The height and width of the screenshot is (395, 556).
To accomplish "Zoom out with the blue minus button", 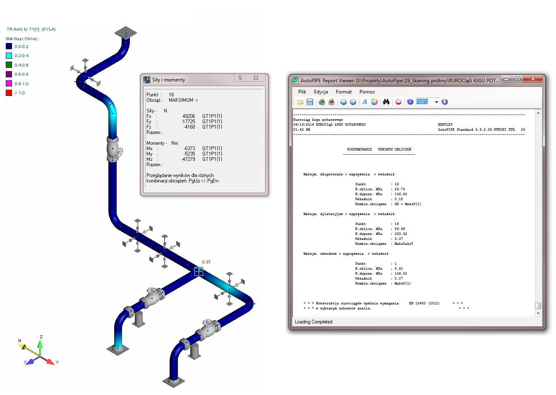I will [410, 102].
